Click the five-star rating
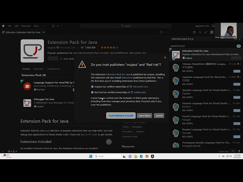Image resolution: width=243 pixels, height=182 pixels. [108, 47]
